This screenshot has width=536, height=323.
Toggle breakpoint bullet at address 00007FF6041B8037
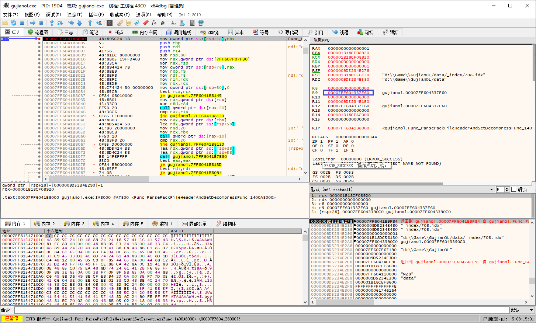tap(39, 96)
